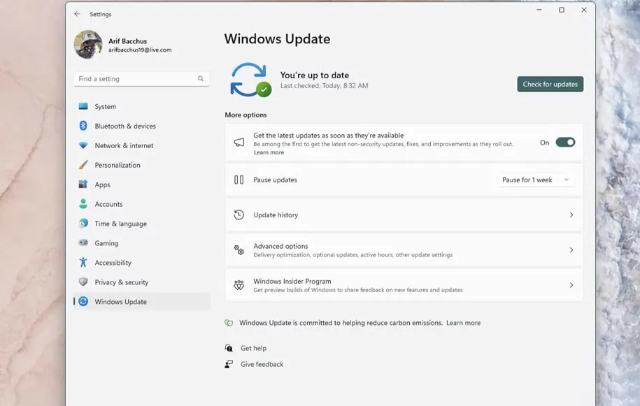This screenshot has width=640, height=406.
Task: Click the Network & internet wifi icon
Action: tap(83, 145)
